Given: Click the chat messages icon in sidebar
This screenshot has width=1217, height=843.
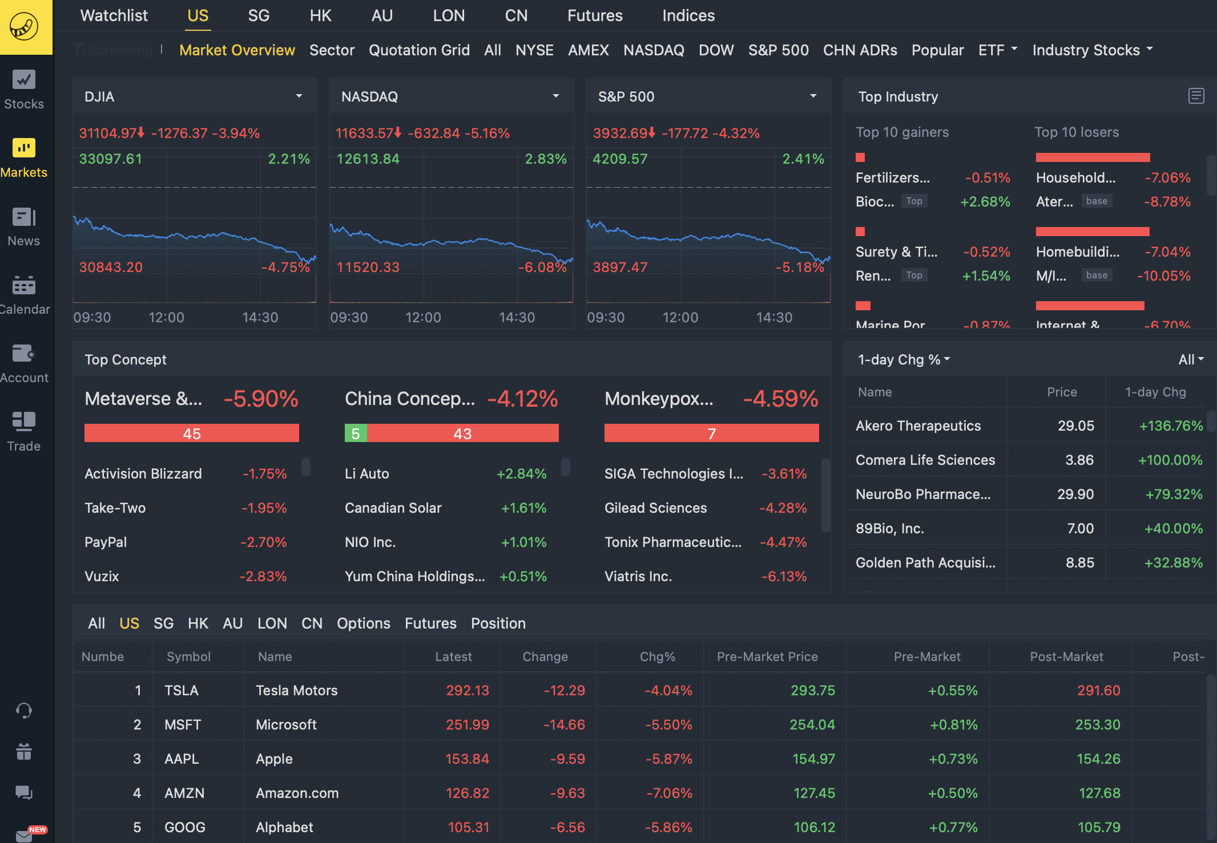Looking at the screenshot, I should (x=24, y=793).
